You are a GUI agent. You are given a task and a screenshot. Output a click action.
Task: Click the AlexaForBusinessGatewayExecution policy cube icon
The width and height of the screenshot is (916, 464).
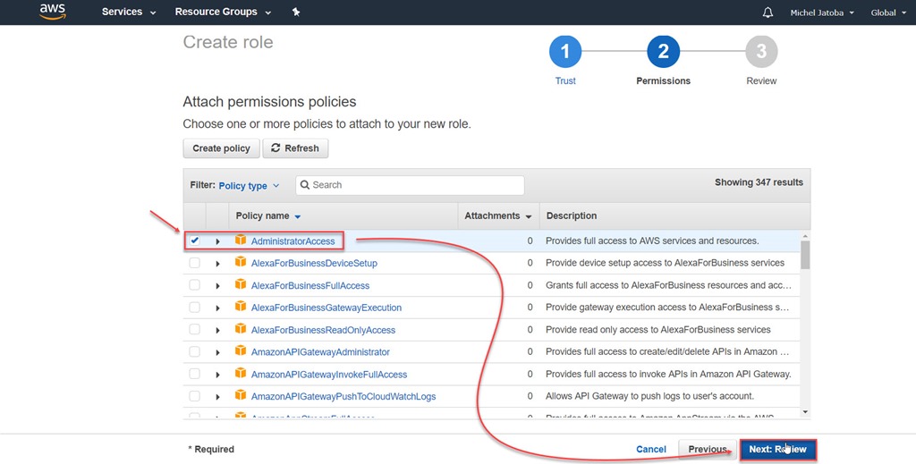pos(241,307)
